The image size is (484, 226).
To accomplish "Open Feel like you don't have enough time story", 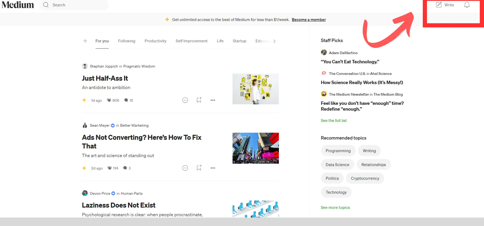I will pyautogui.click(x=362, y=106).
